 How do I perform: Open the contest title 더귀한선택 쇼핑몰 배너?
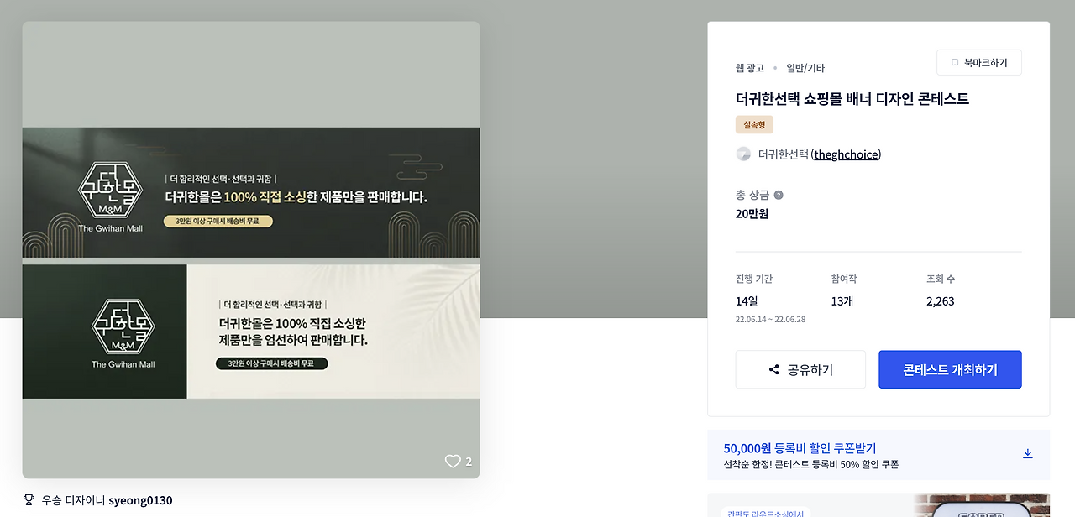click(x=852, y=98)
